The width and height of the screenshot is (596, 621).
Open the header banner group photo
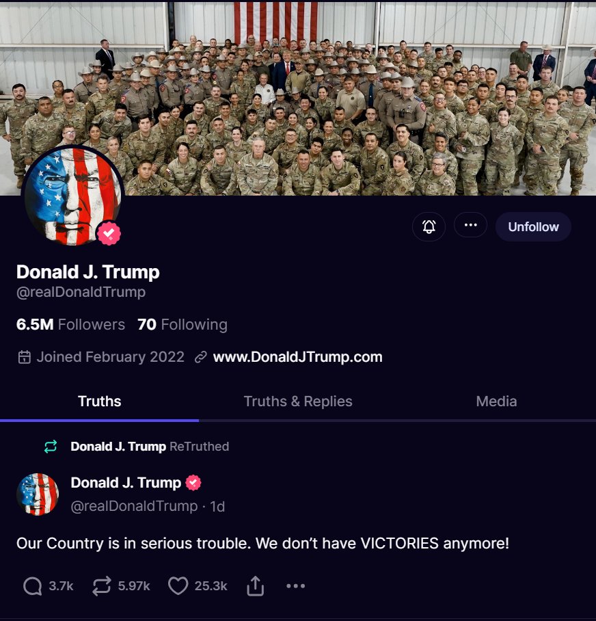coord(298,97)
